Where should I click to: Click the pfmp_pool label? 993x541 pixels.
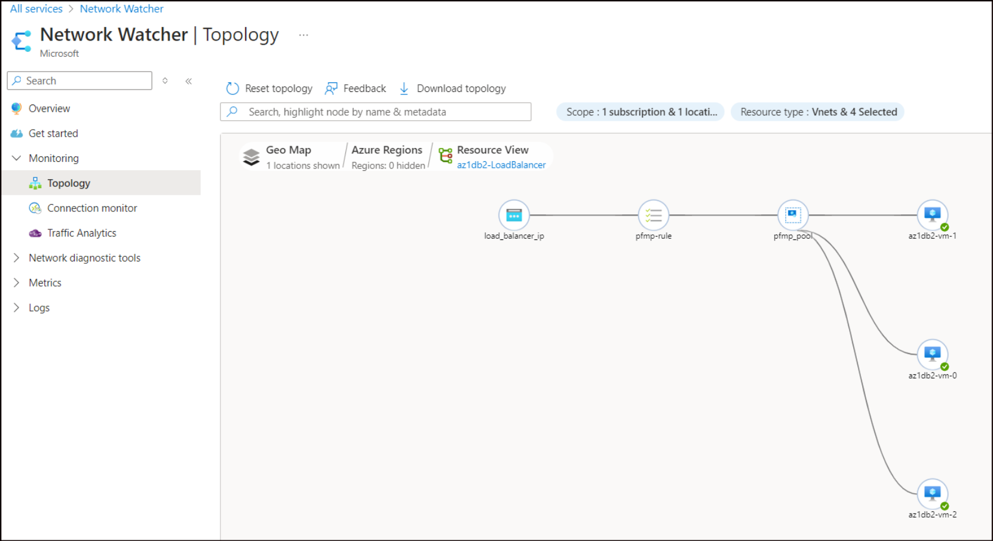click(x=793, y=236)
